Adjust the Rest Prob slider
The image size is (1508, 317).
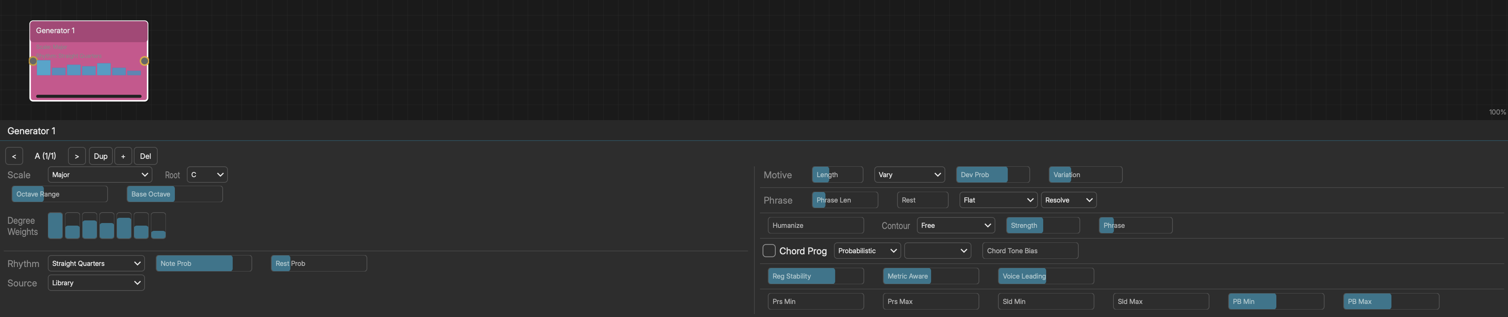(319, 263)
